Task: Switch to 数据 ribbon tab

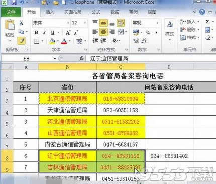Action: [115, 12]
